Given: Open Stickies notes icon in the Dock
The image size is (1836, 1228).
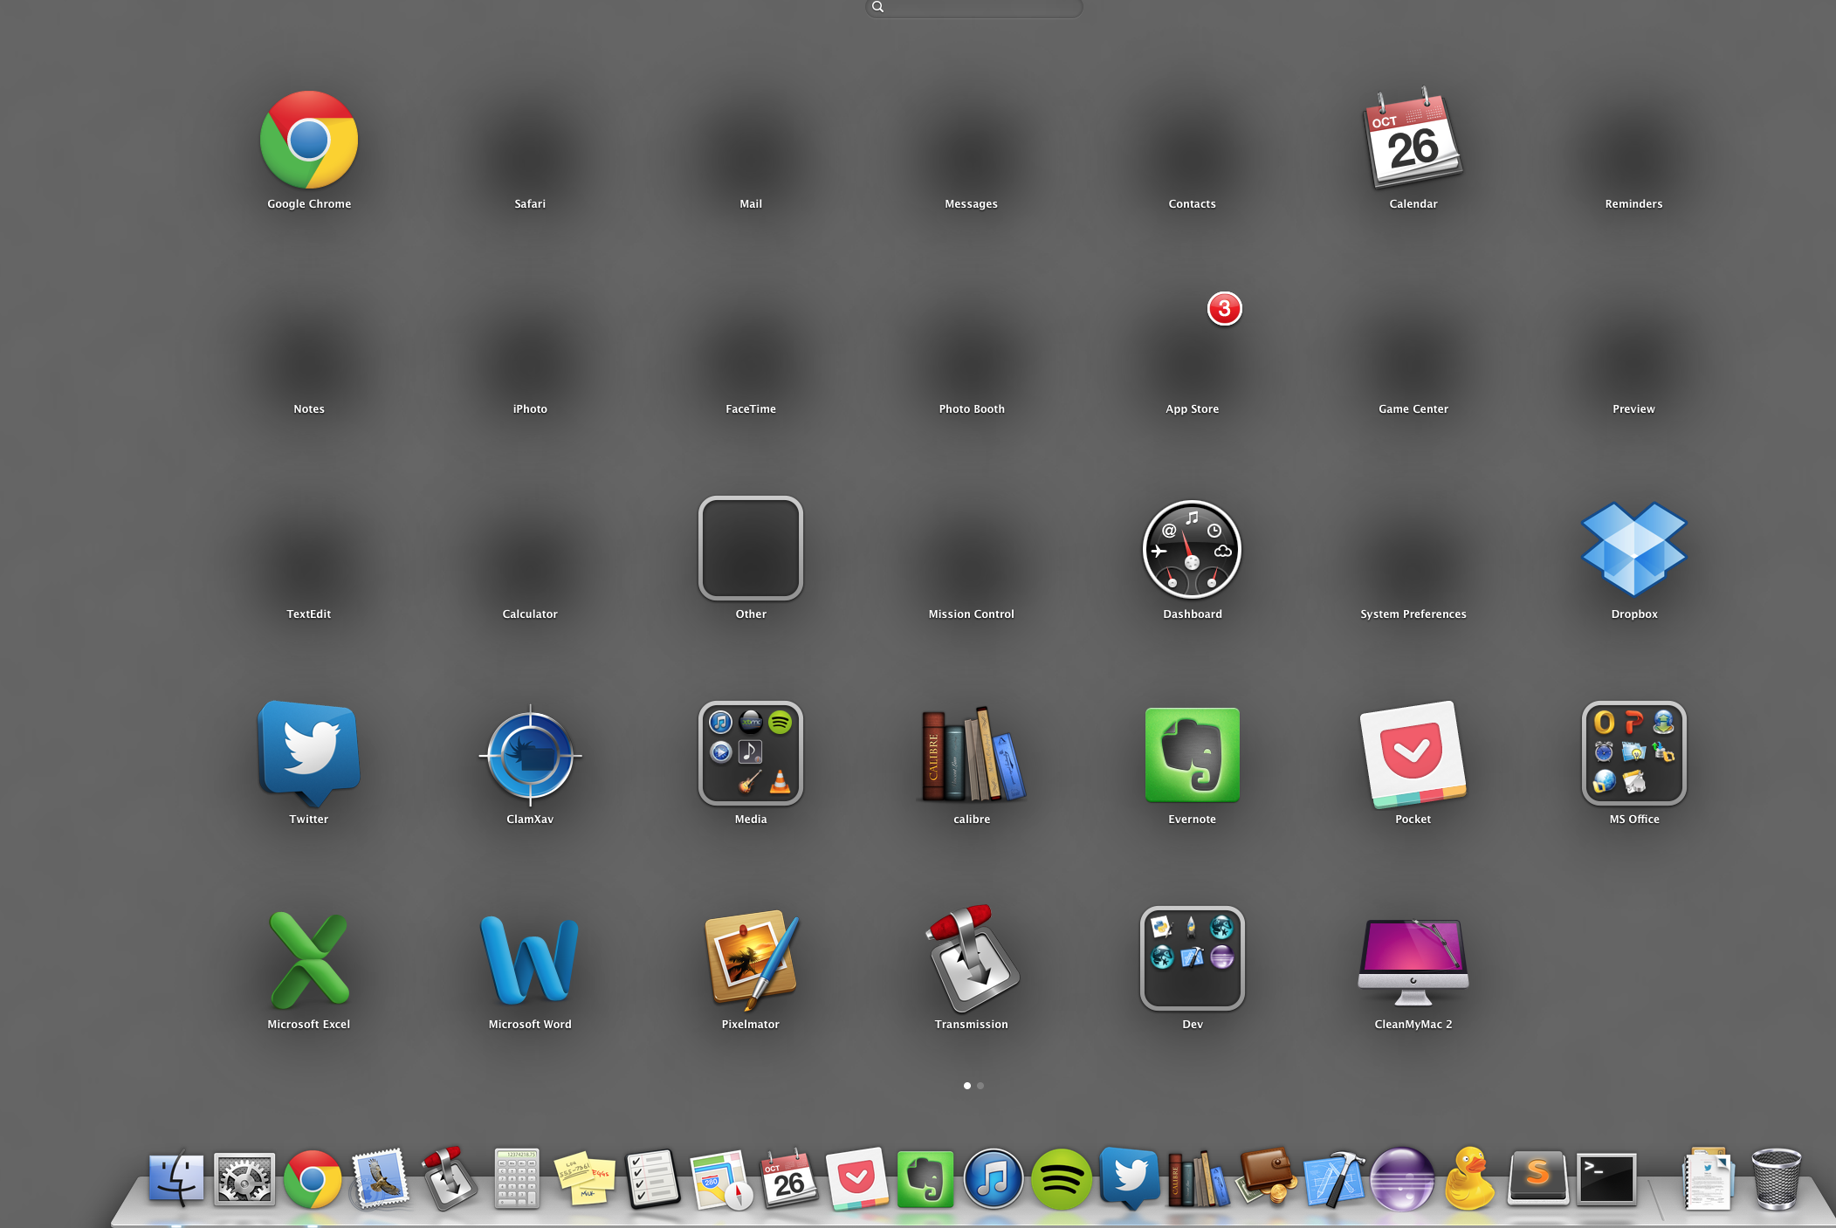Looking at the screenshot, I should coord(584,1179).
